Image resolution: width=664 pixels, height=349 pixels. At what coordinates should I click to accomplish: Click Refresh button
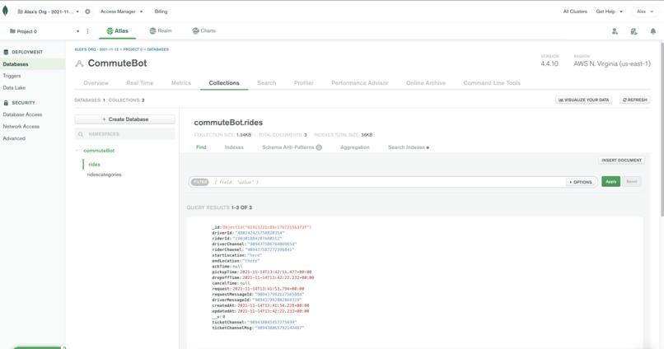[635, 100]
